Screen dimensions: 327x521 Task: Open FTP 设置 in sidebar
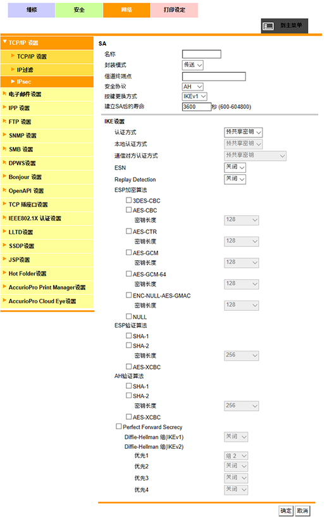point(47,122)
